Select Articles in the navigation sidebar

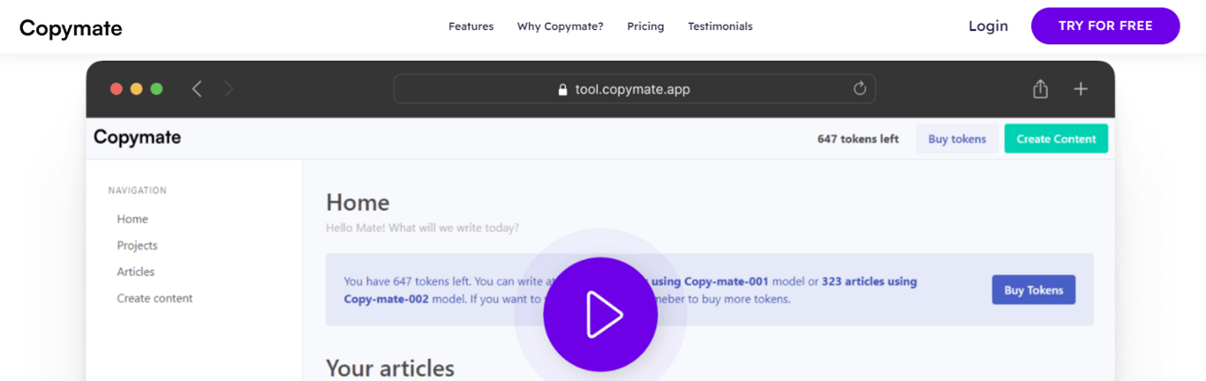coord(135,272)
